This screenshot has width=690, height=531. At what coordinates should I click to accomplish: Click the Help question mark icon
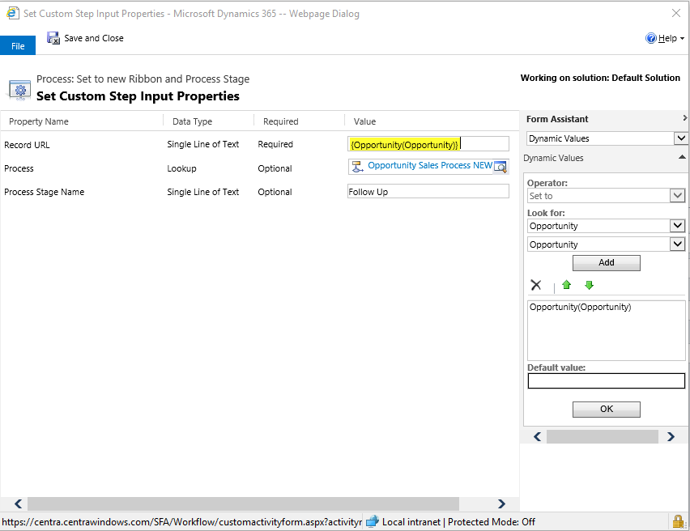[x=650, y=37]
